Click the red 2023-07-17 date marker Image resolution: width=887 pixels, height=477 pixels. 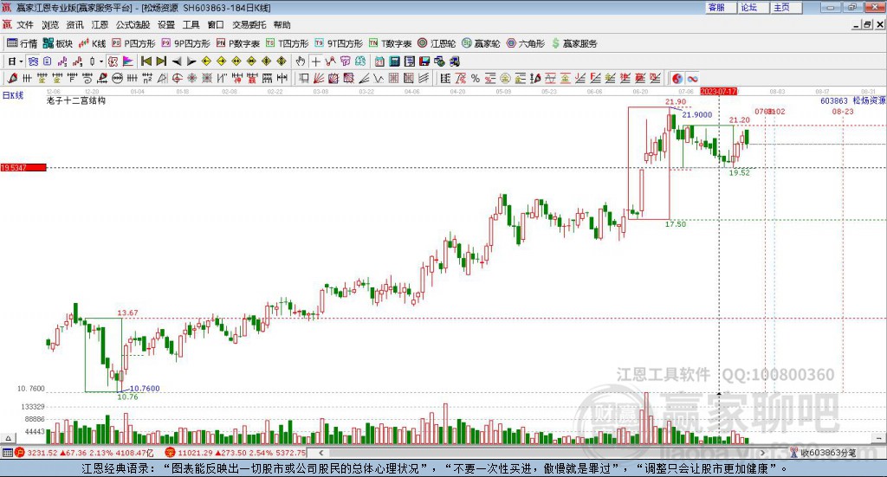tap(718, 91)
